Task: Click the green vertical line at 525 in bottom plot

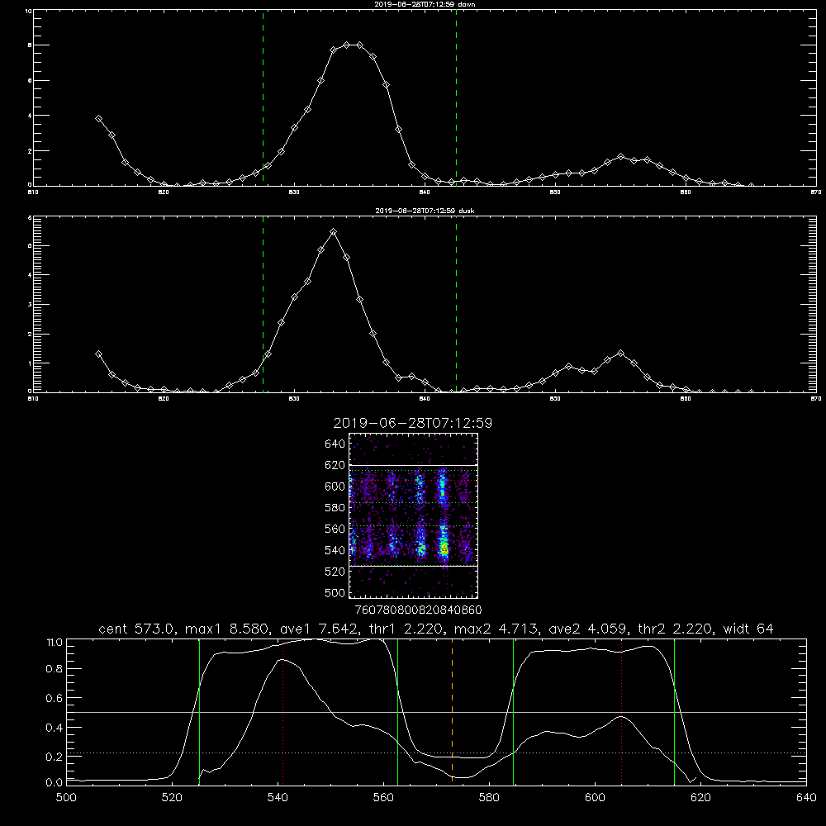Action: [x=199, y=711]
